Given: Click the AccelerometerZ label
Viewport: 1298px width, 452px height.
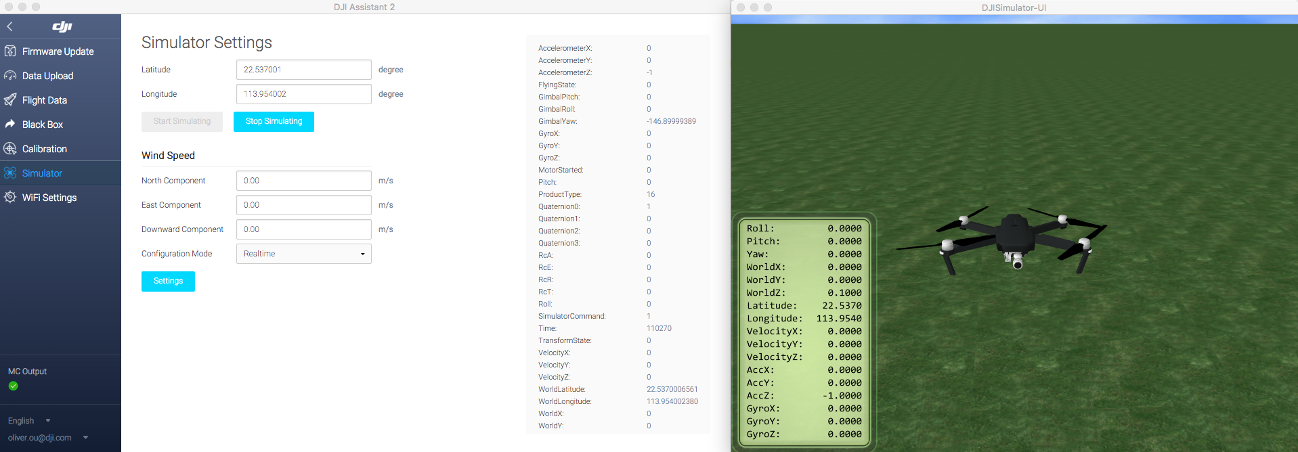Looking at the screenshot, I should 565,73.
